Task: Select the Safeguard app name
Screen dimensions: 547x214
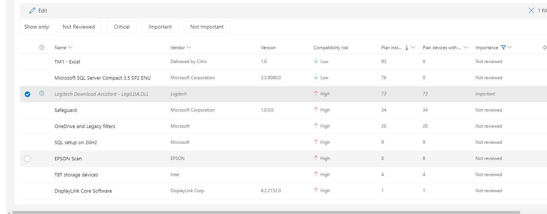Action: tap(66, 110)
